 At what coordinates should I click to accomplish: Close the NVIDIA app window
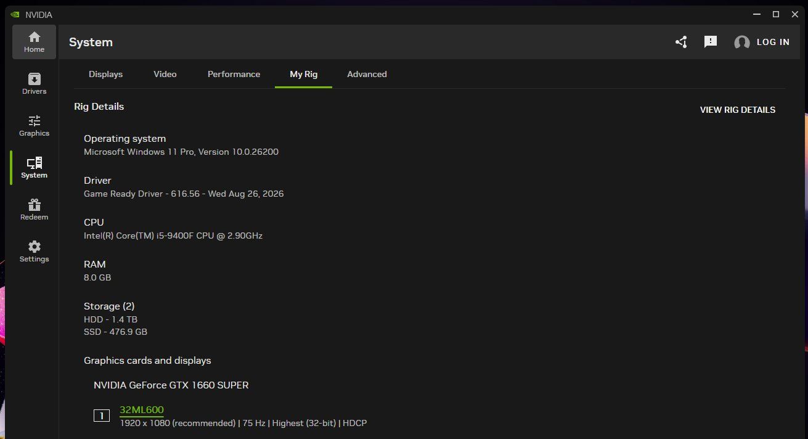click(794, 14)
